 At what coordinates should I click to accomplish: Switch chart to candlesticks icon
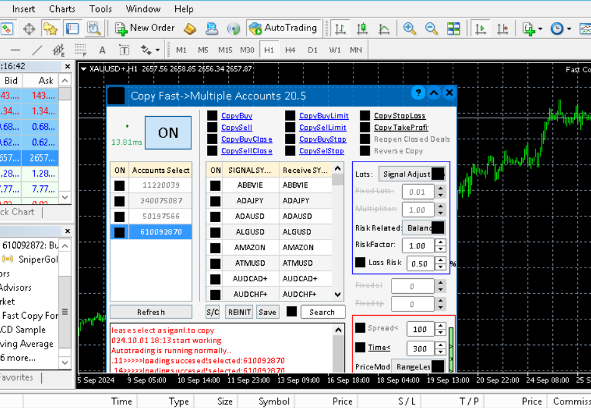click(362, 29)
